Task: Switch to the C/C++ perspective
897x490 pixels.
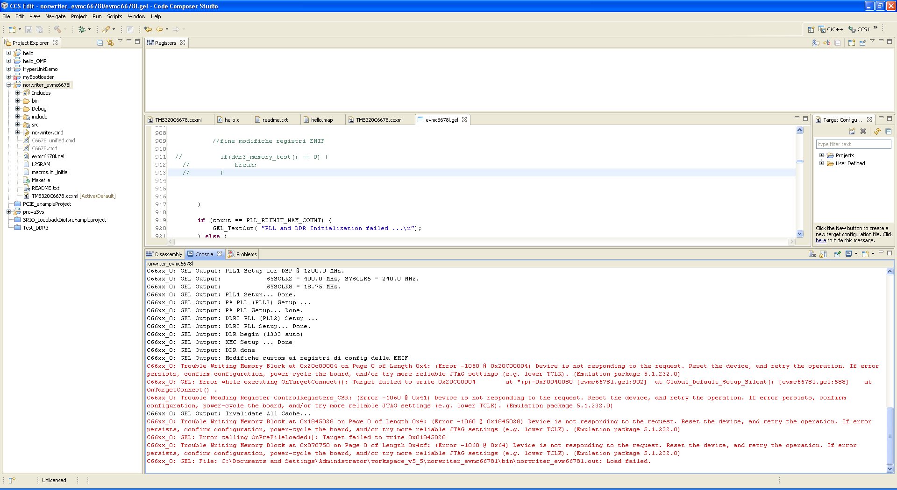Action: point(831,29)
